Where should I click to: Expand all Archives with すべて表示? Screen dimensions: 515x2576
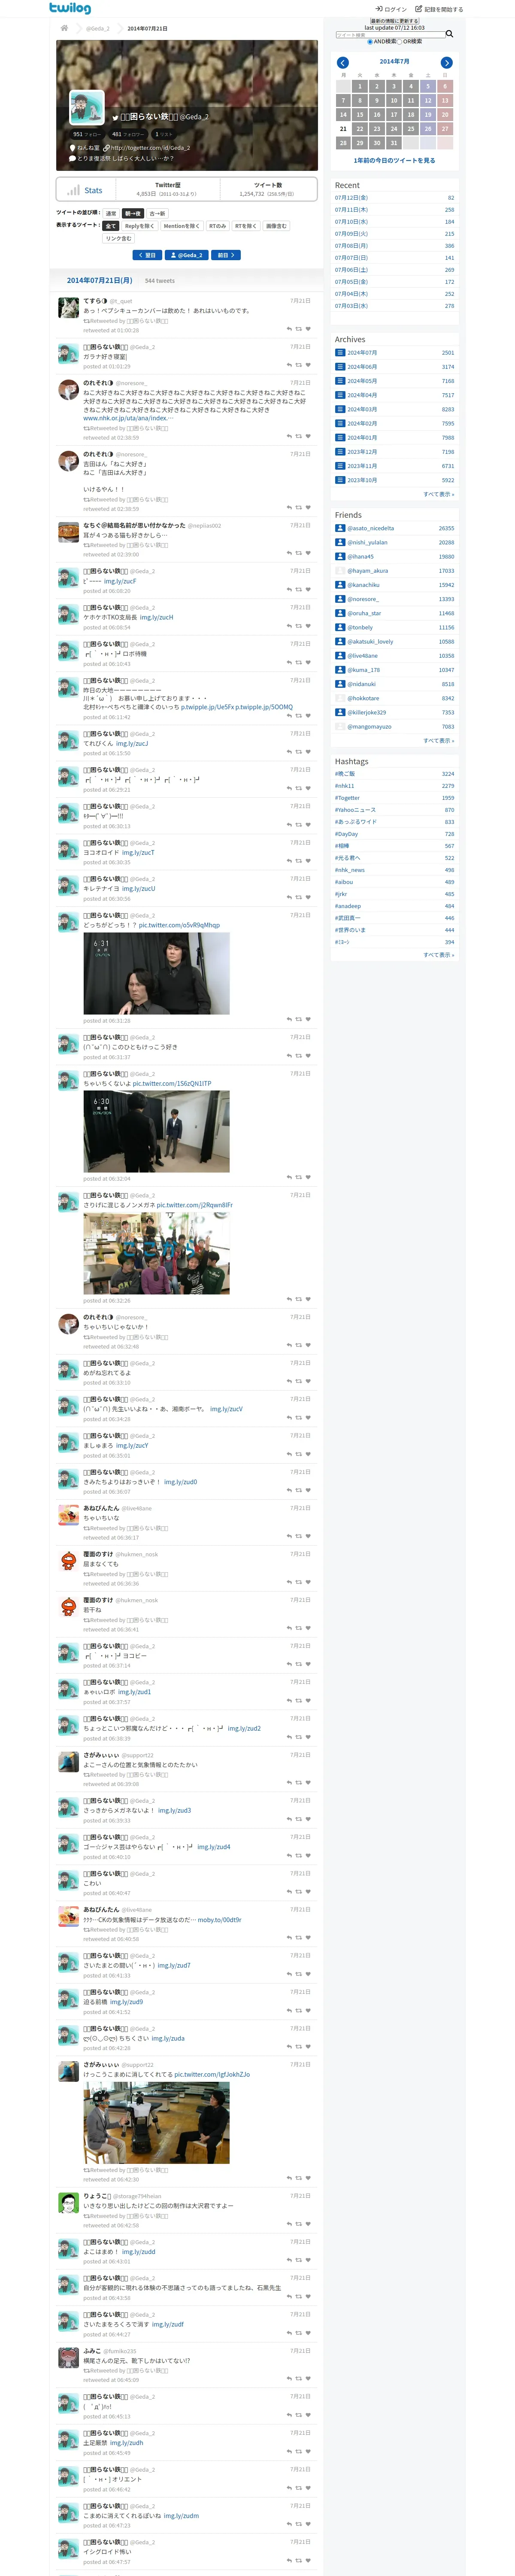pos(438,494)
